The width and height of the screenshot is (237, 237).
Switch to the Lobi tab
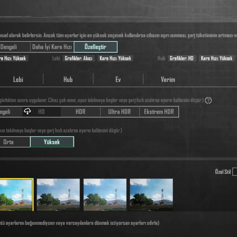click(18, 80)
